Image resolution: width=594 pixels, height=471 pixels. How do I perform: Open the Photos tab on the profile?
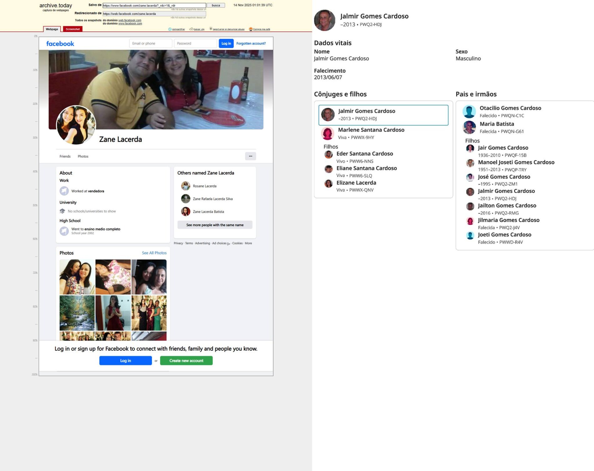(83, 156)
